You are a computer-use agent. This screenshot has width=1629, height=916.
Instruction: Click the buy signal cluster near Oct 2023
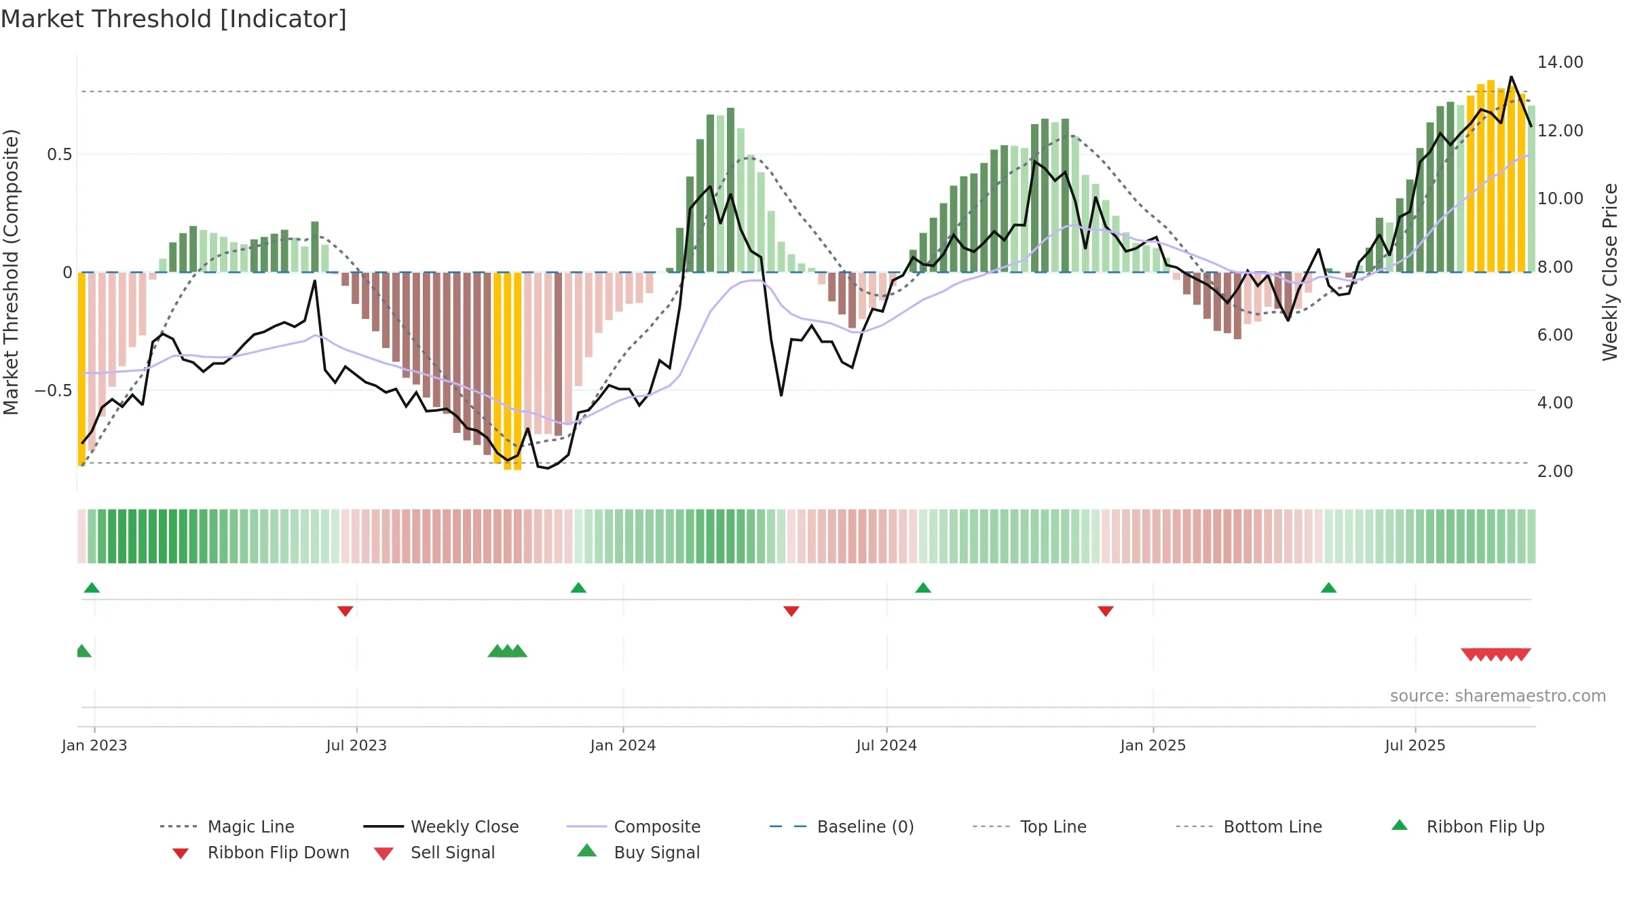[x=508, y=651]
